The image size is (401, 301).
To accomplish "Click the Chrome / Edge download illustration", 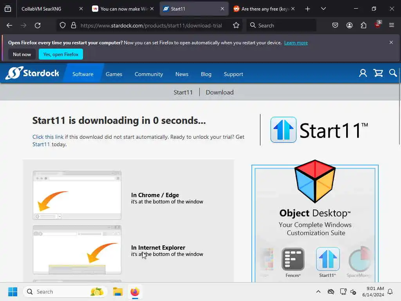I will [x=77, y=195].
